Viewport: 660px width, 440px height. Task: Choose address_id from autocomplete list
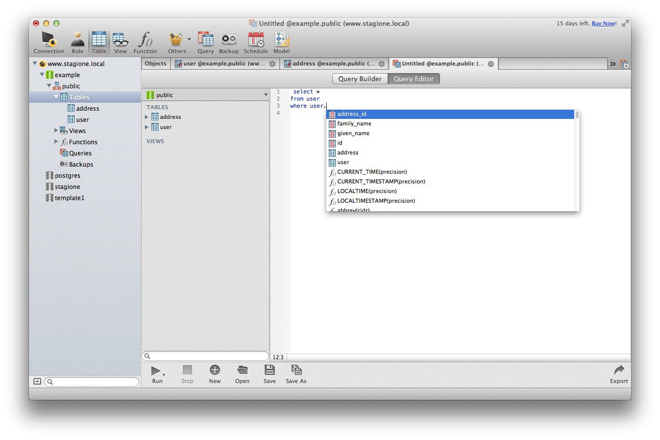451,114
